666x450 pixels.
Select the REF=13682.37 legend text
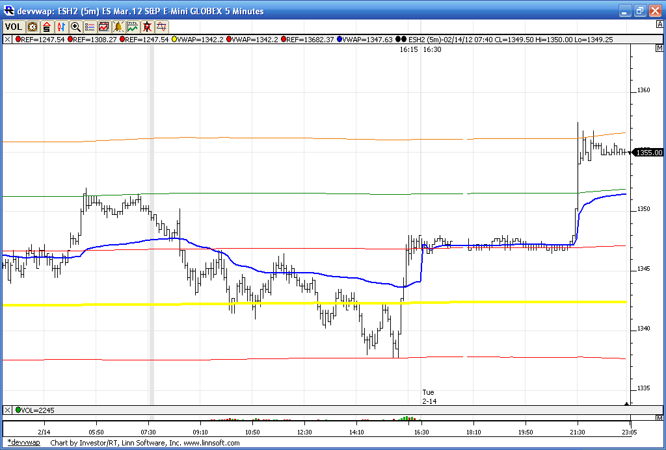(310, 40)
